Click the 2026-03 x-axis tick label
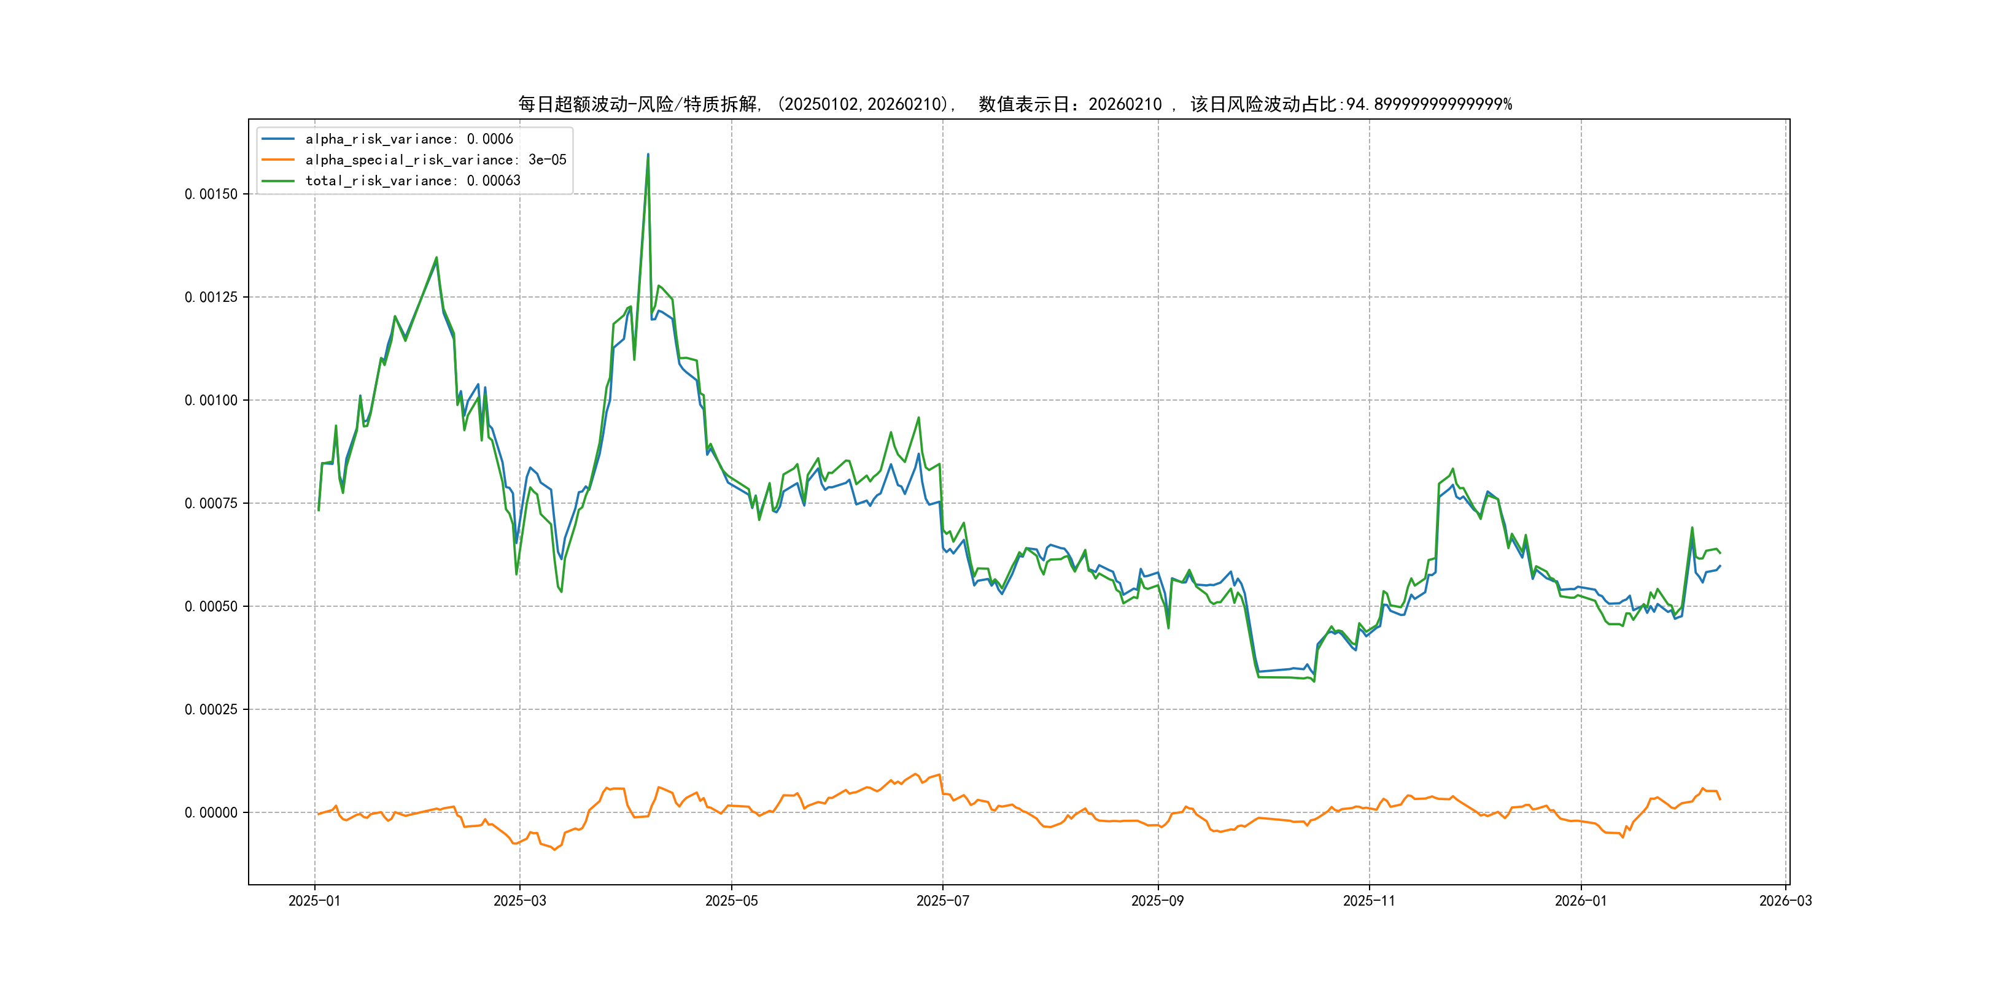The image size is (1989, 994). coord(1785,901)
